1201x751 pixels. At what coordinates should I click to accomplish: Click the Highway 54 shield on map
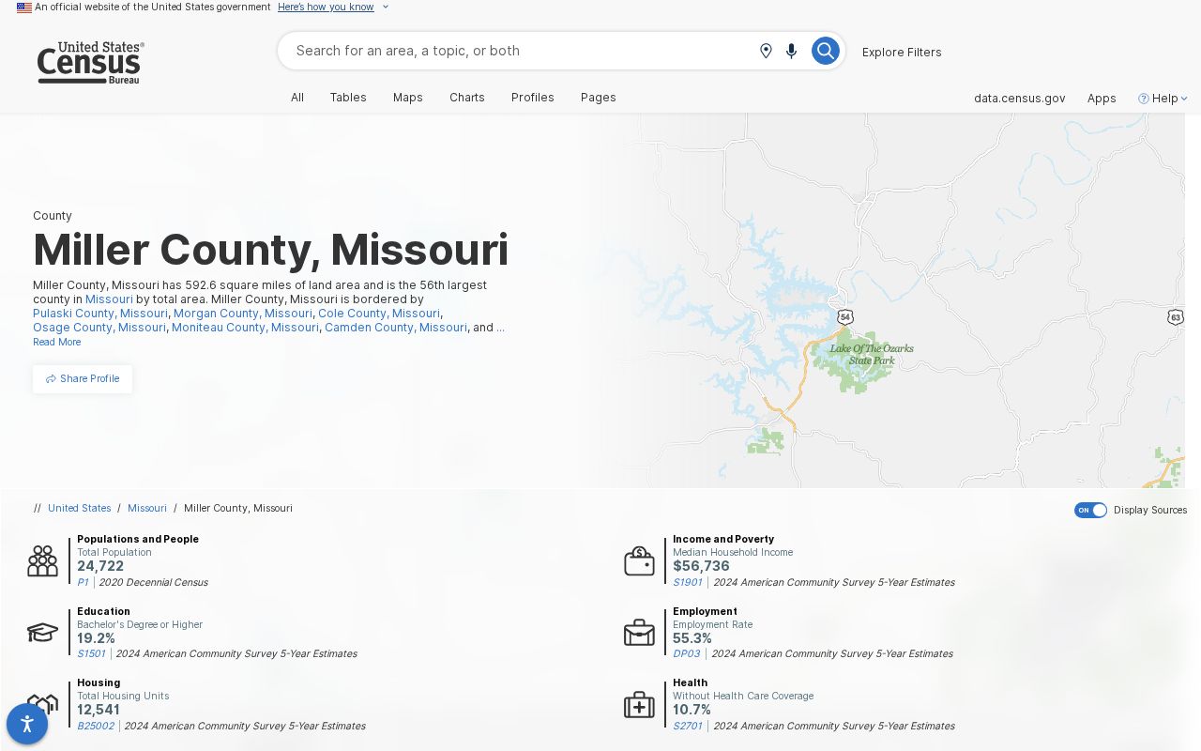pos(845,317)
